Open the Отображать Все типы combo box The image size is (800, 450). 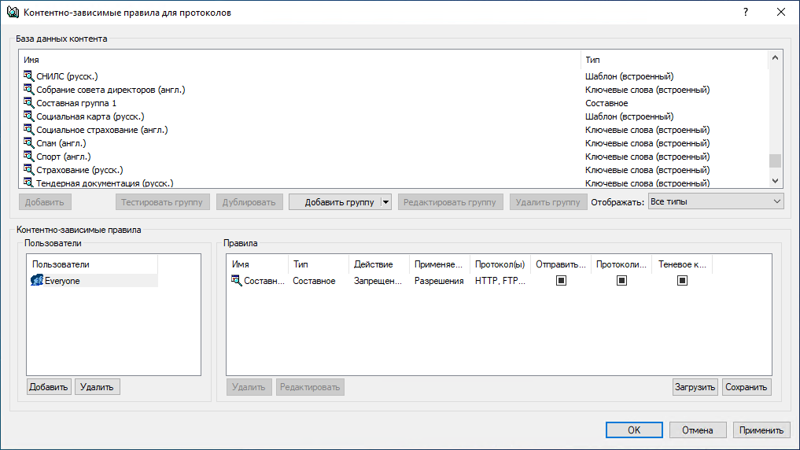pos(716,201)
